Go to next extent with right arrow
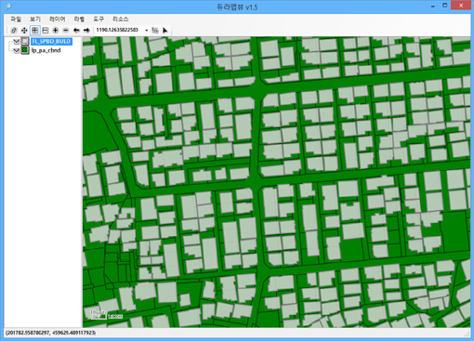 tap(86, 31)
